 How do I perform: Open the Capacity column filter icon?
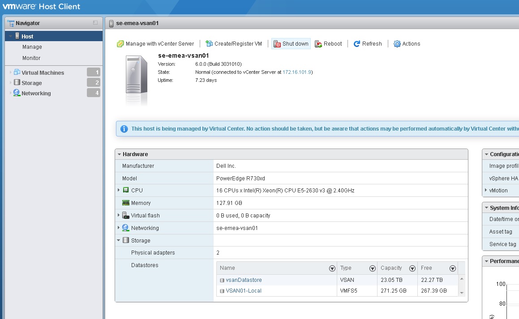pos(412,268)
